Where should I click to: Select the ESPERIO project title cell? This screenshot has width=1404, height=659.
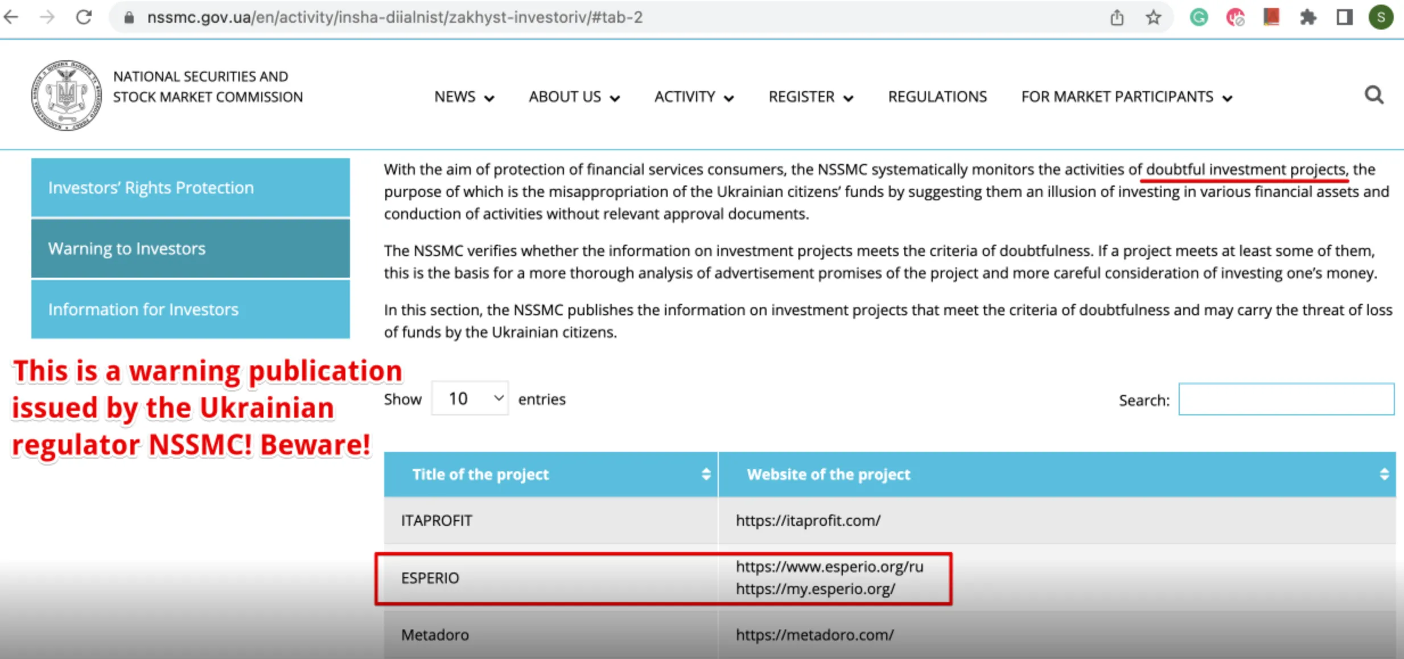(x=551, y=578)
